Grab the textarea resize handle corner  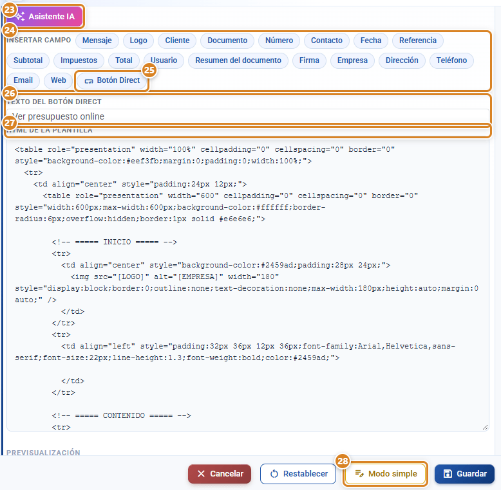click(x=485, y=427)
